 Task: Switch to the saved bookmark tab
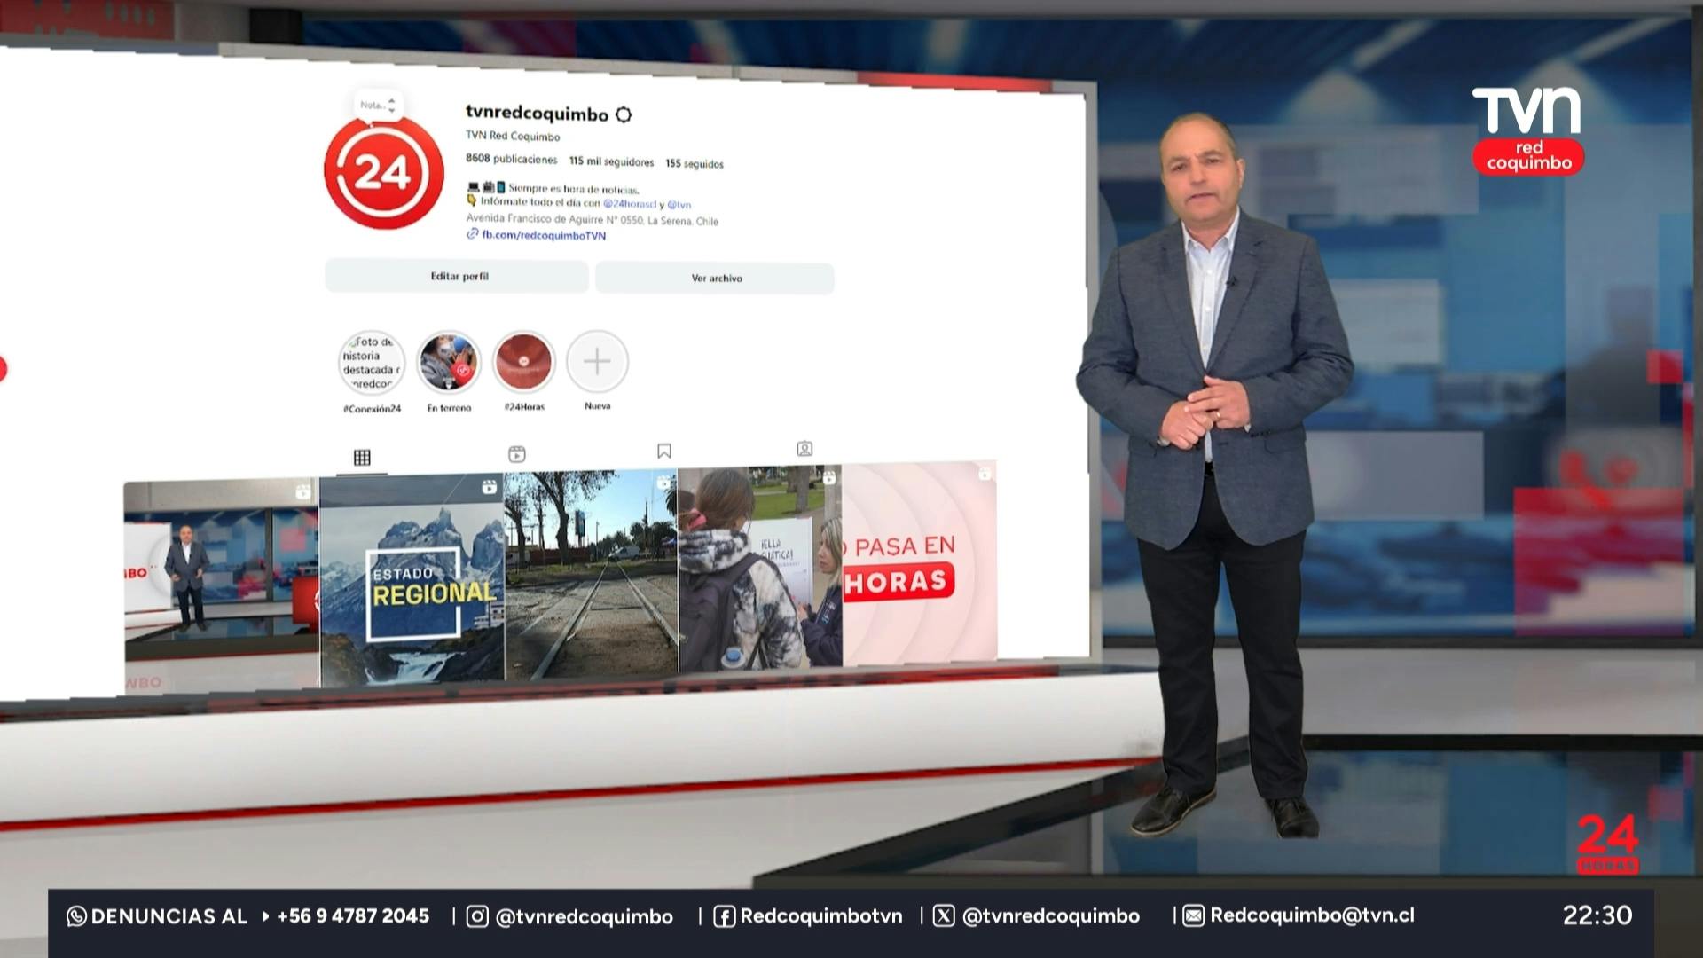(663, 452)
